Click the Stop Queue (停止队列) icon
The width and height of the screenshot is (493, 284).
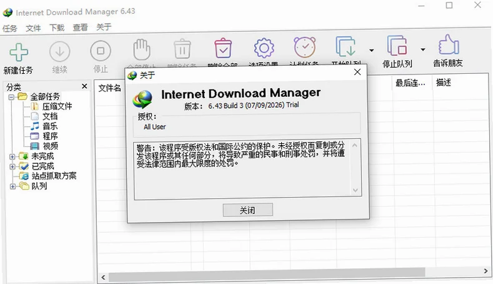click(397, 46)
